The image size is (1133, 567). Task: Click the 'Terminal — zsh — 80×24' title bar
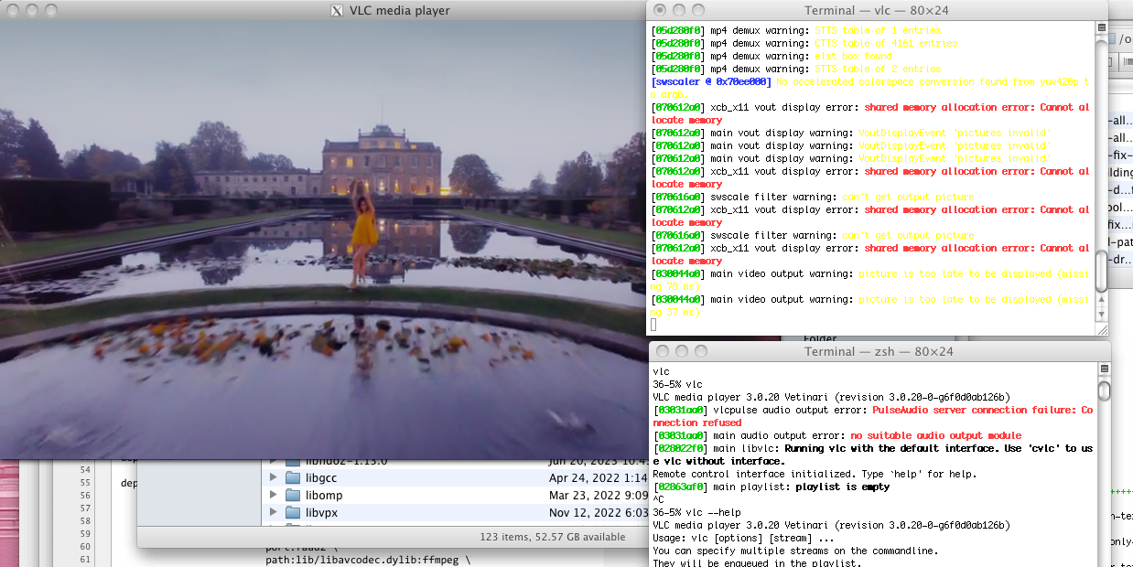(879, 352)
